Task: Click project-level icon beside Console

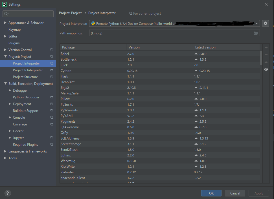Action: coord(52,117)
